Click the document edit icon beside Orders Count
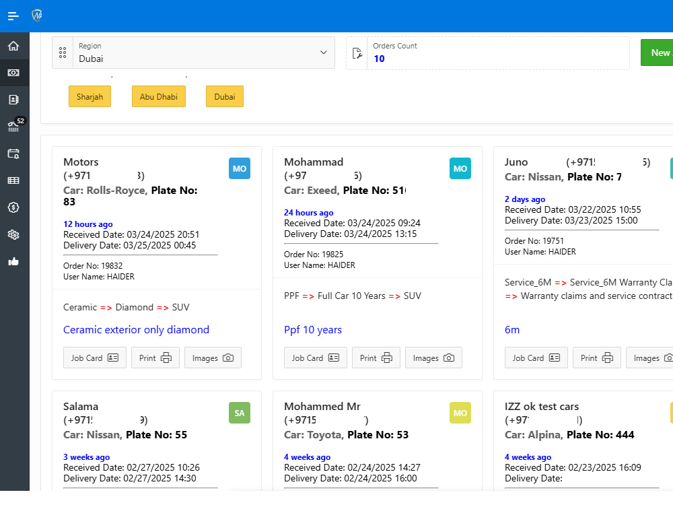Image resolution: width=673 pixels, height=505 pixels. click(357, 53)
